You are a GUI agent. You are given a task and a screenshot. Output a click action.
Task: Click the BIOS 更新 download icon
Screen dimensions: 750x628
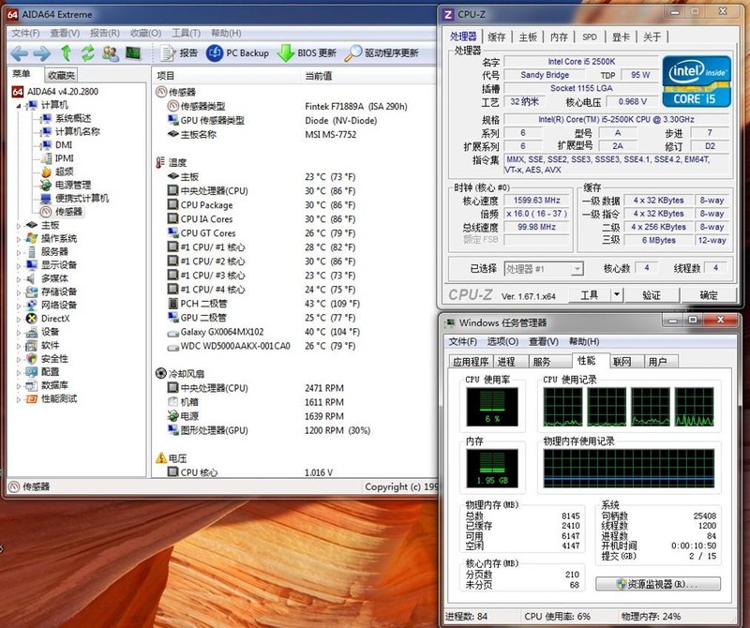[x=285, y=53]
